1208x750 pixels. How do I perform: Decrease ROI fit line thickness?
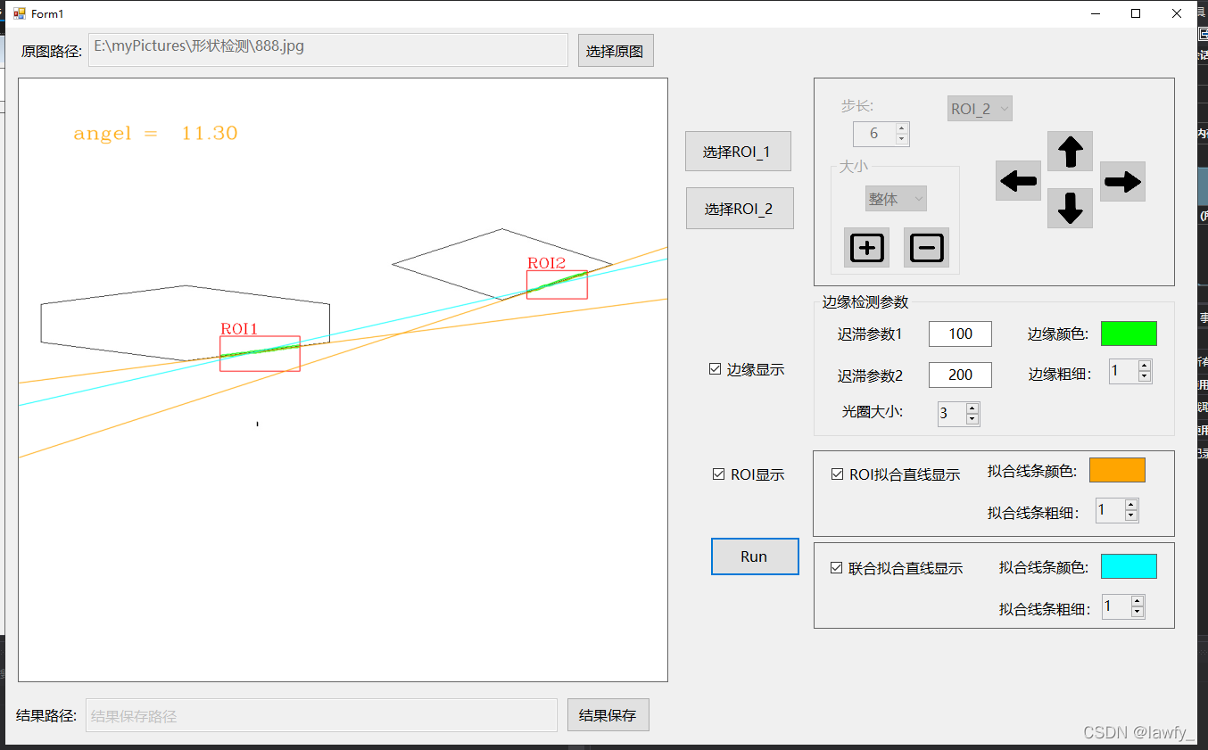(1131, 515)
